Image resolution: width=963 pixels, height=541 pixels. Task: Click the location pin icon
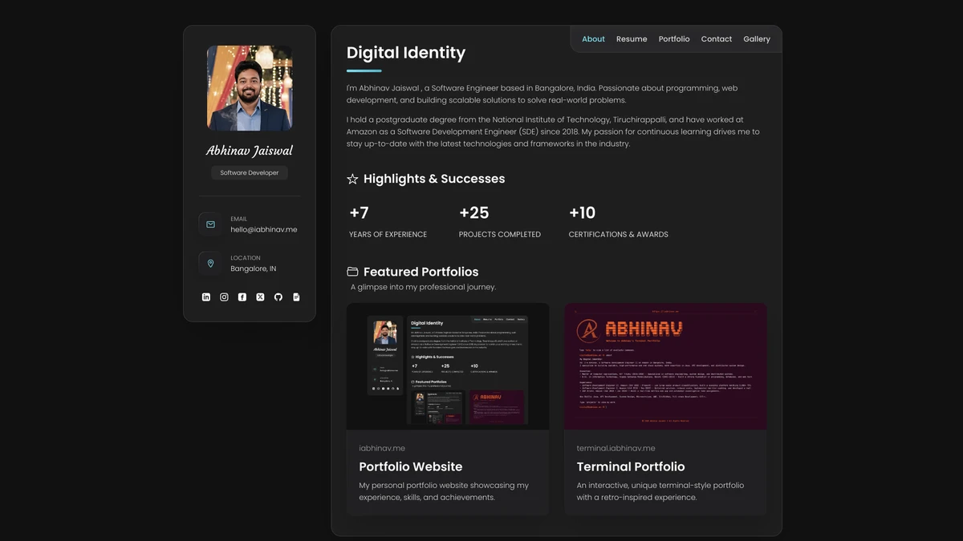point(209,263)
